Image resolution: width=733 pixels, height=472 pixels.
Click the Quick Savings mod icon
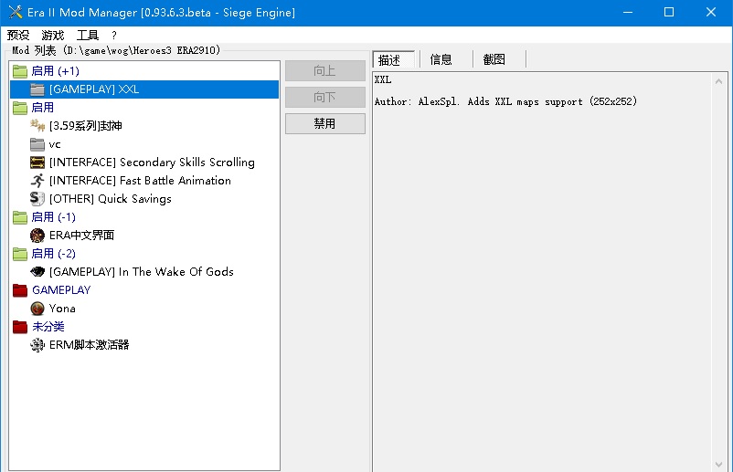(37, 199)
